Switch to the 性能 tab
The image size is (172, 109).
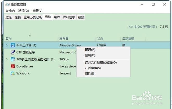pos(17,17)
